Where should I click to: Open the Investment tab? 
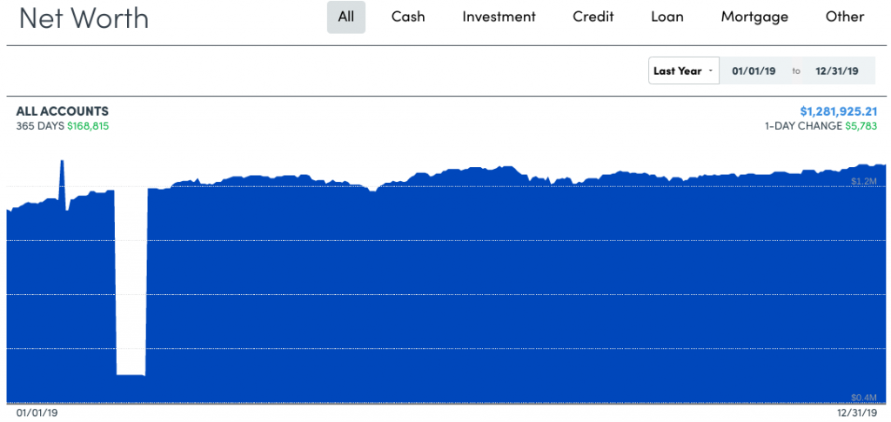(x=499, y=17)
